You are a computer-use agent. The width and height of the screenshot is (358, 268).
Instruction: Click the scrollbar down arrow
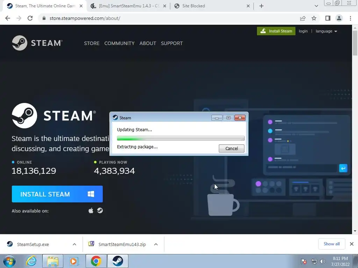[x=355, y=231]
